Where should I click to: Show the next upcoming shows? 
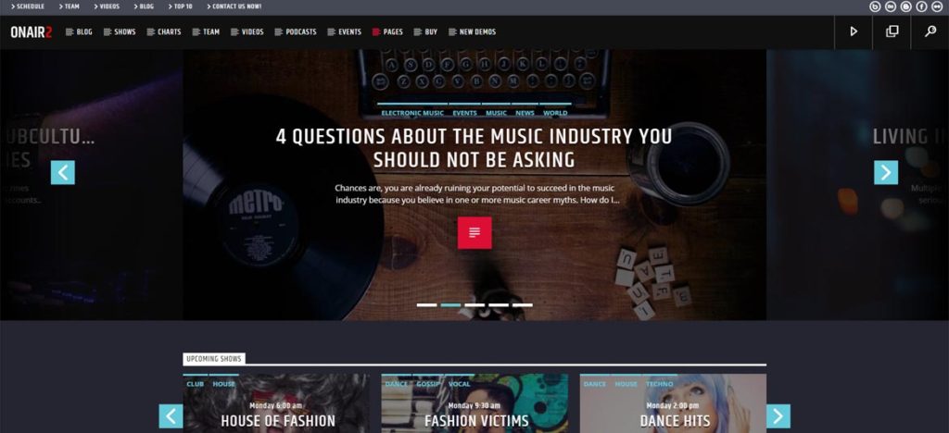click(778, 416)
